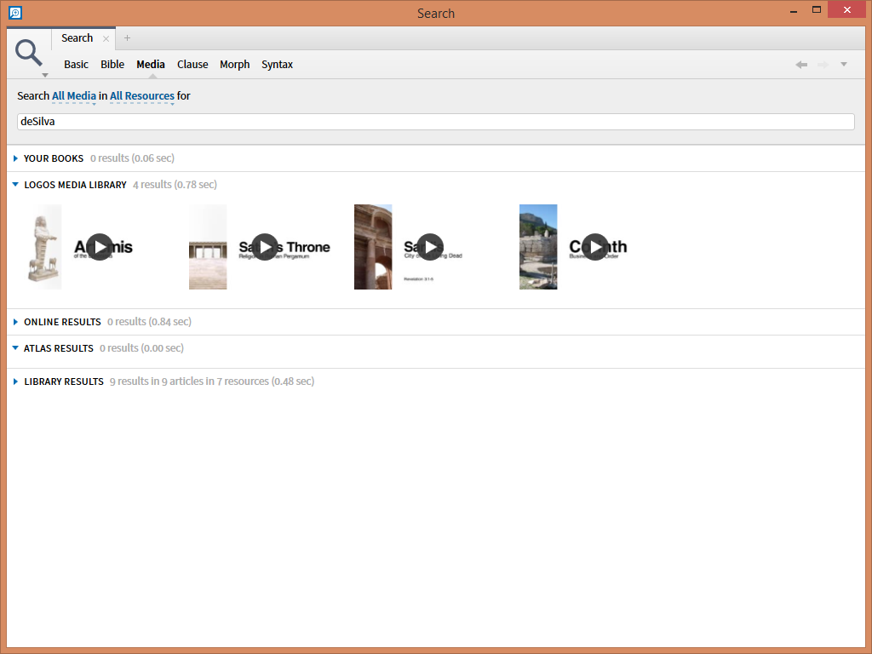The width and height of the screenshot is (872, 654).
Task: Click the large magnifying glass search icon
Action: [29, 51]
